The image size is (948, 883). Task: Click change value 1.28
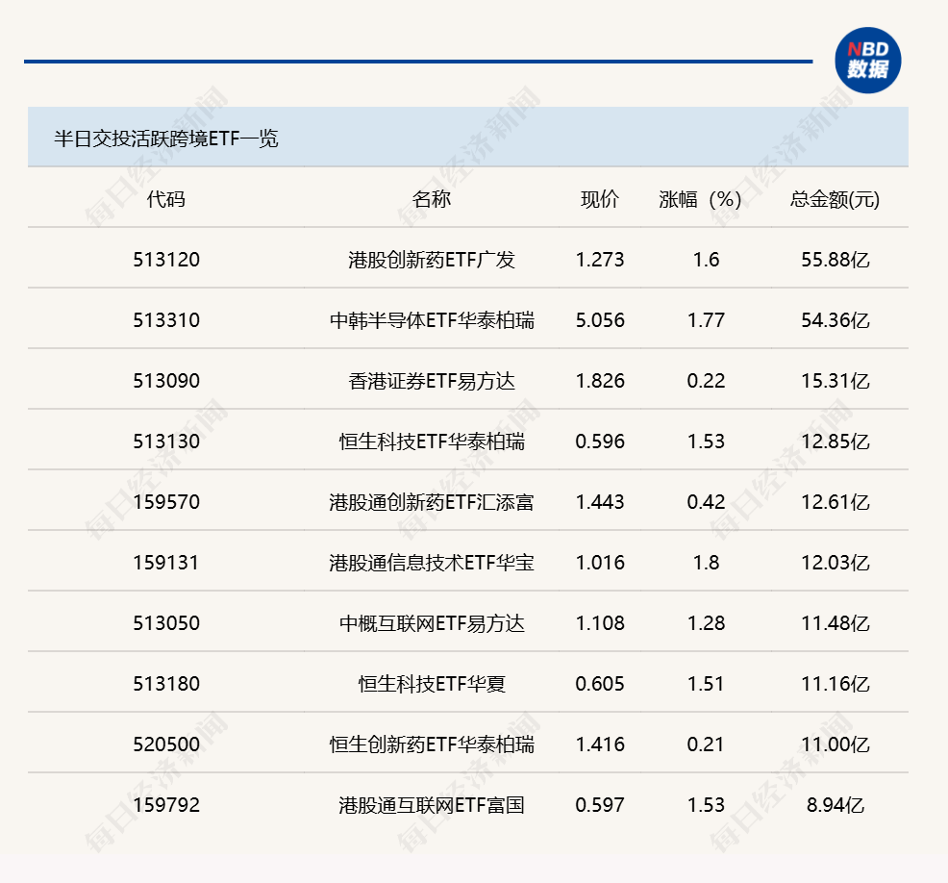(x=706, y=623)
